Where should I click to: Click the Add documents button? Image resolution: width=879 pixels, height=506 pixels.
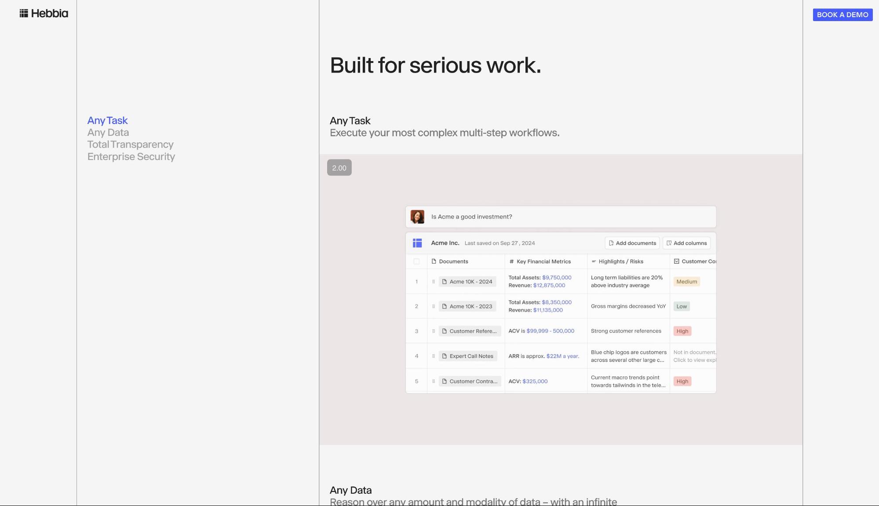pyautogui.click(x=632, y=243)
